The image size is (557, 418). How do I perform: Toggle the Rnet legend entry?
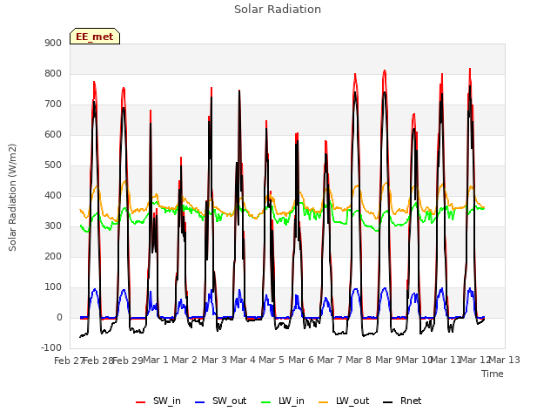(x=402, y=401)
